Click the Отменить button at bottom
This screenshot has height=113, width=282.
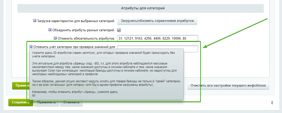click(x=71, y=103)
